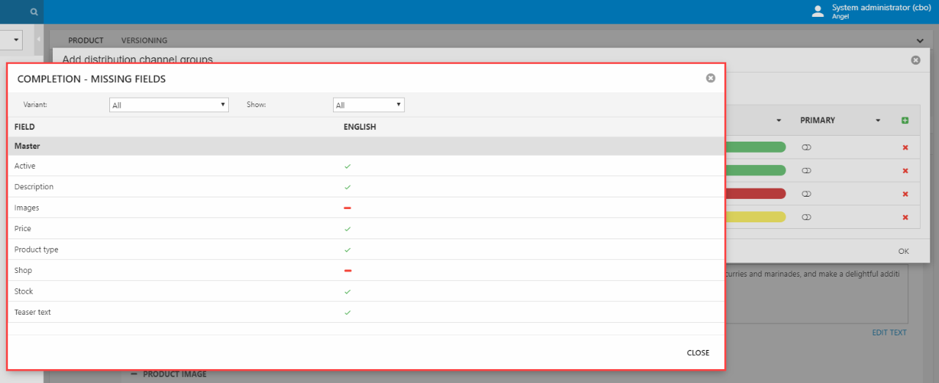Delete the row with the red bar

905,194
